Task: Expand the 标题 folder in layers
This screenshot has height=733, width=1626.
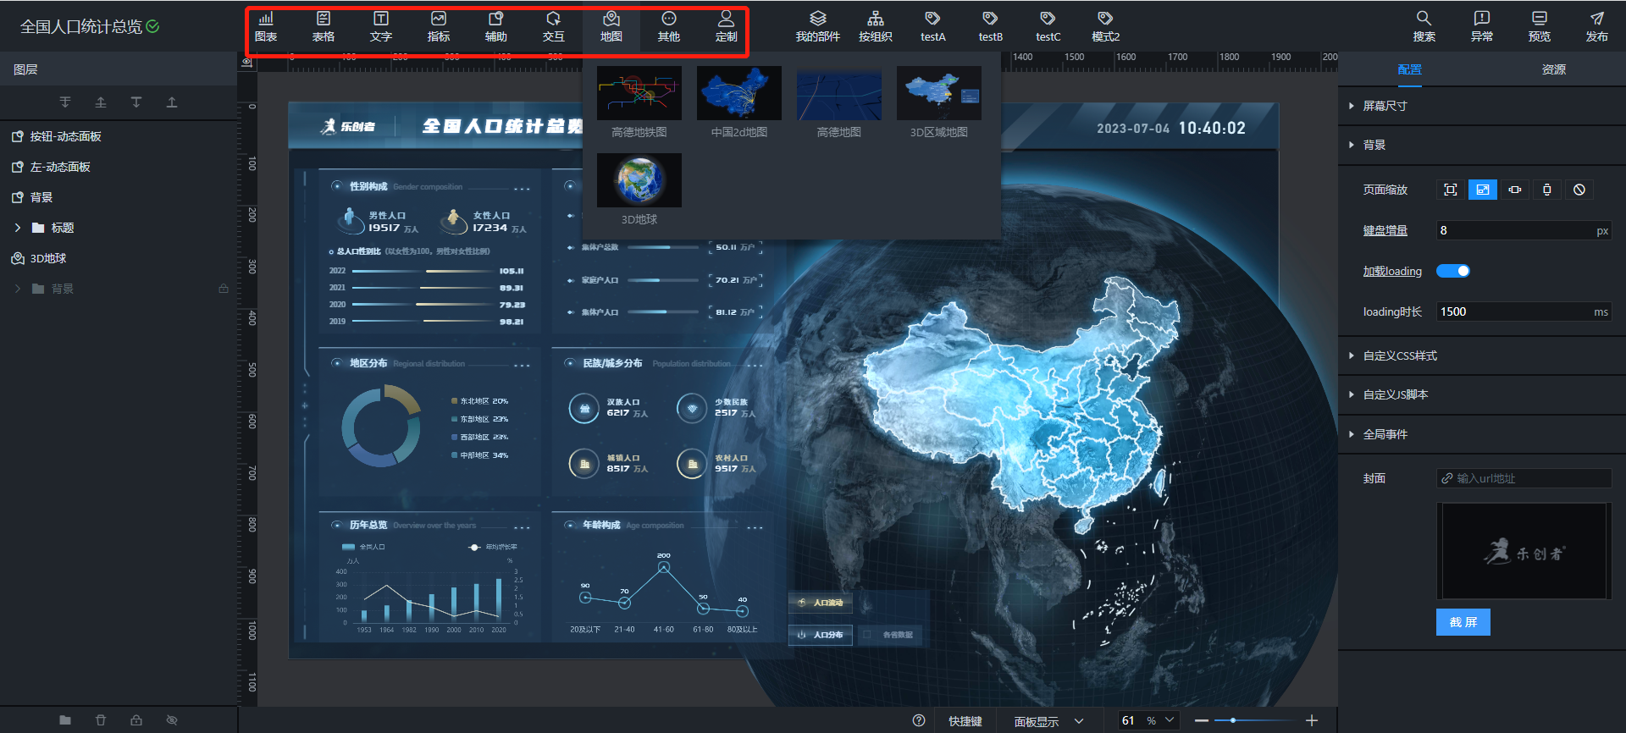Action: click(x=18, y=228)
